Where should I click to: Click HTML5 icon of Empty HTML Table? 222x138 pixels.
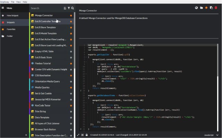[x=32, y=51]
